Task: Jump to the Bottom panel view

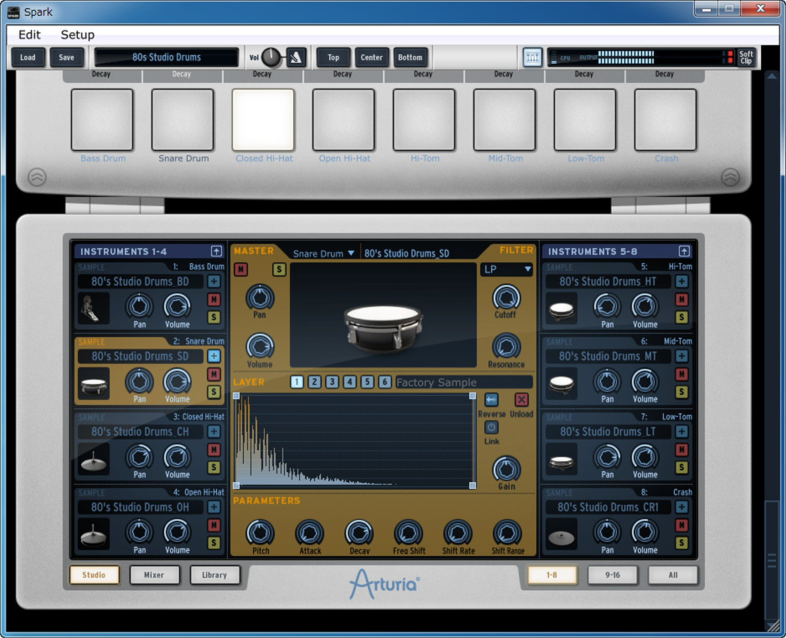Action: (x=410, y=57)
